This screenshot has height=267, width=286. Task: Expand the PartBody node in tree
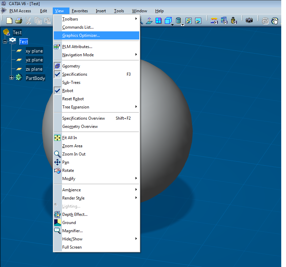11,78
